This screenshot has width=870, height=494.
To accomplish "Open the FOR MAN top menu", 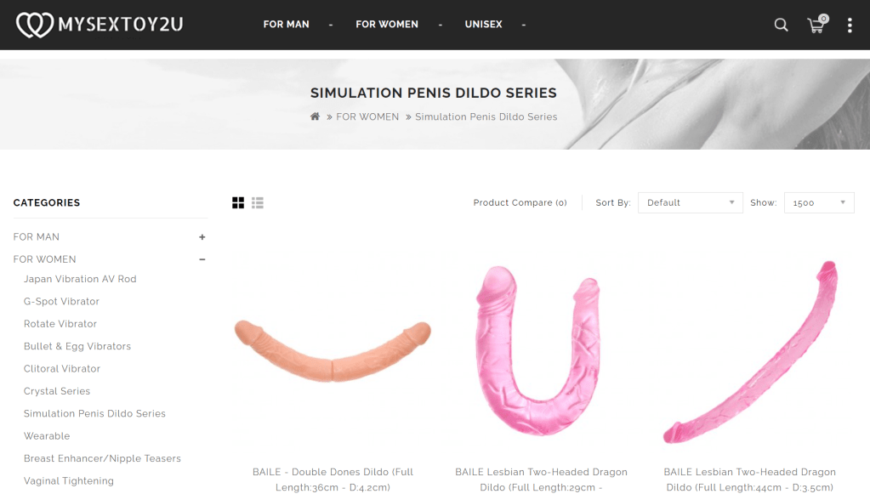I will click(x=287, y=25).
